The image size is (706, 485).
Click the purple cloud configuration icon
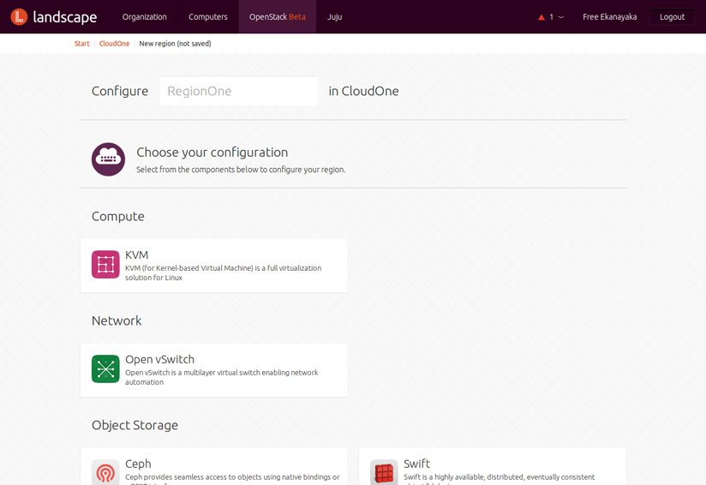pyautogui.click(x=109, y=159)
